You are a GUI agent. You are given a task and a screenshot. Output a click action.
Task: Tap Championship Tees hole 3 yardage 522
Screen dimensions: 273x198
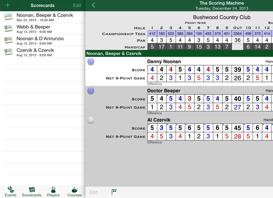pyautogui.click(x=171, y=34)
